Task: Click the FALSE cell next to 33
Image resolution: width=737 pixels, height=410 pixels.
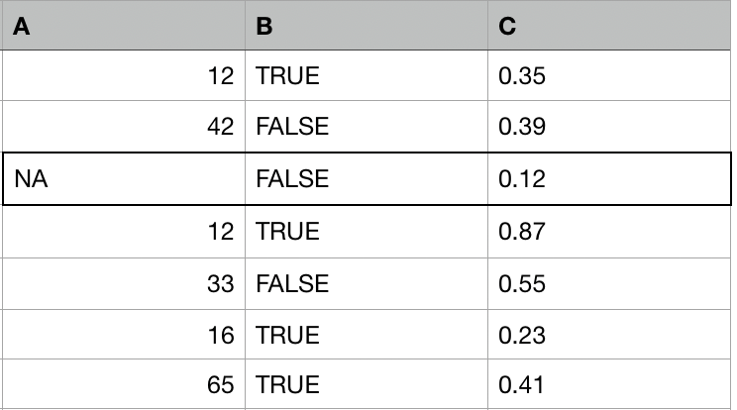Action: coord(366,283)
